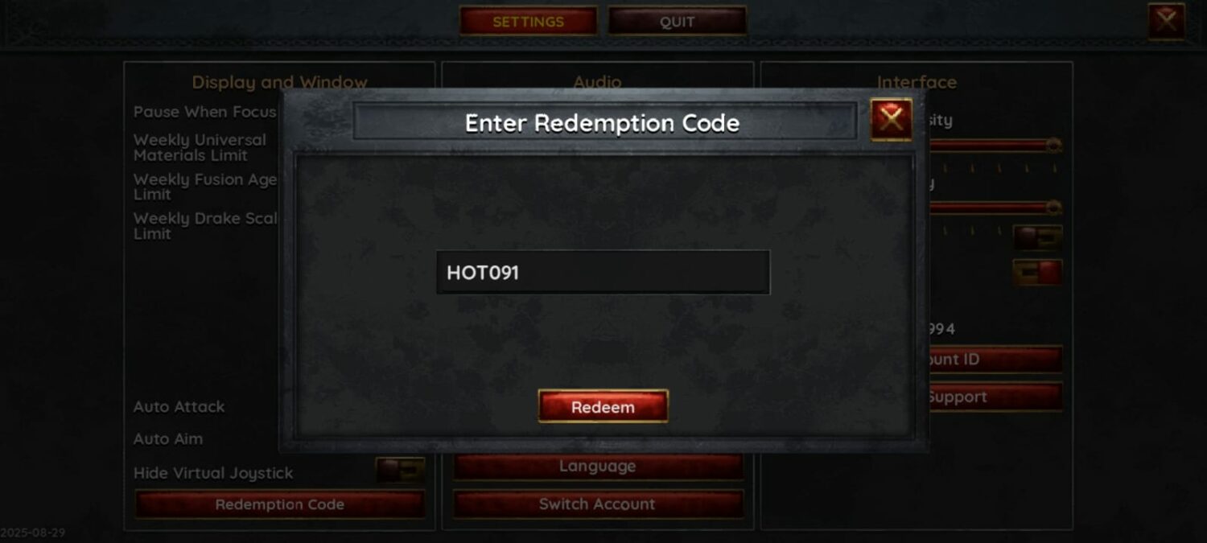Image resolution: width=1207 pixels, height=543 pixels.
Task: Contact Support button in Interface panel
Action: click(x=995, y=397)
